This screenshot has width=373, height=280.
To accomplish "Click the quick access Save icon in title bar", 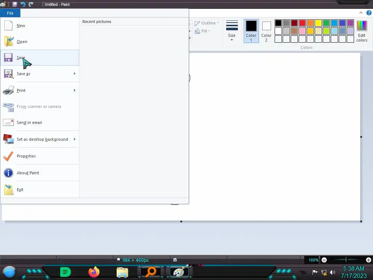I will [x=15, y=4].
